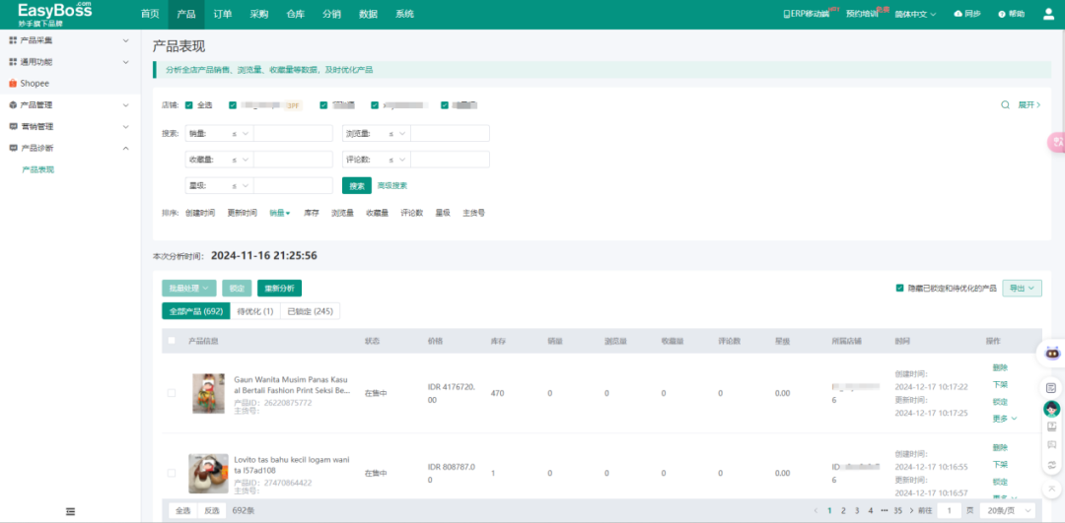The image size is (1065, 523).
Task: Open the 简体中文 language dropdown
Action: (x=915, y=14)
